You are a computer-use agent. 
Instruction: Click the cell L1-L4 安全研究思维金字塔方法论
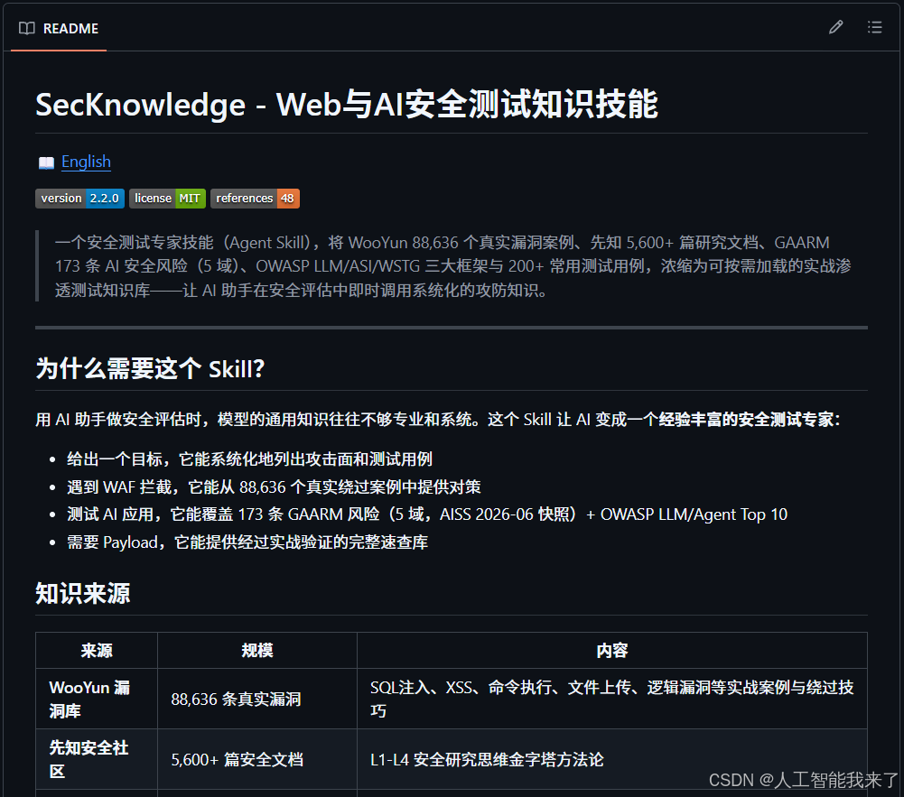click(611, 759)
